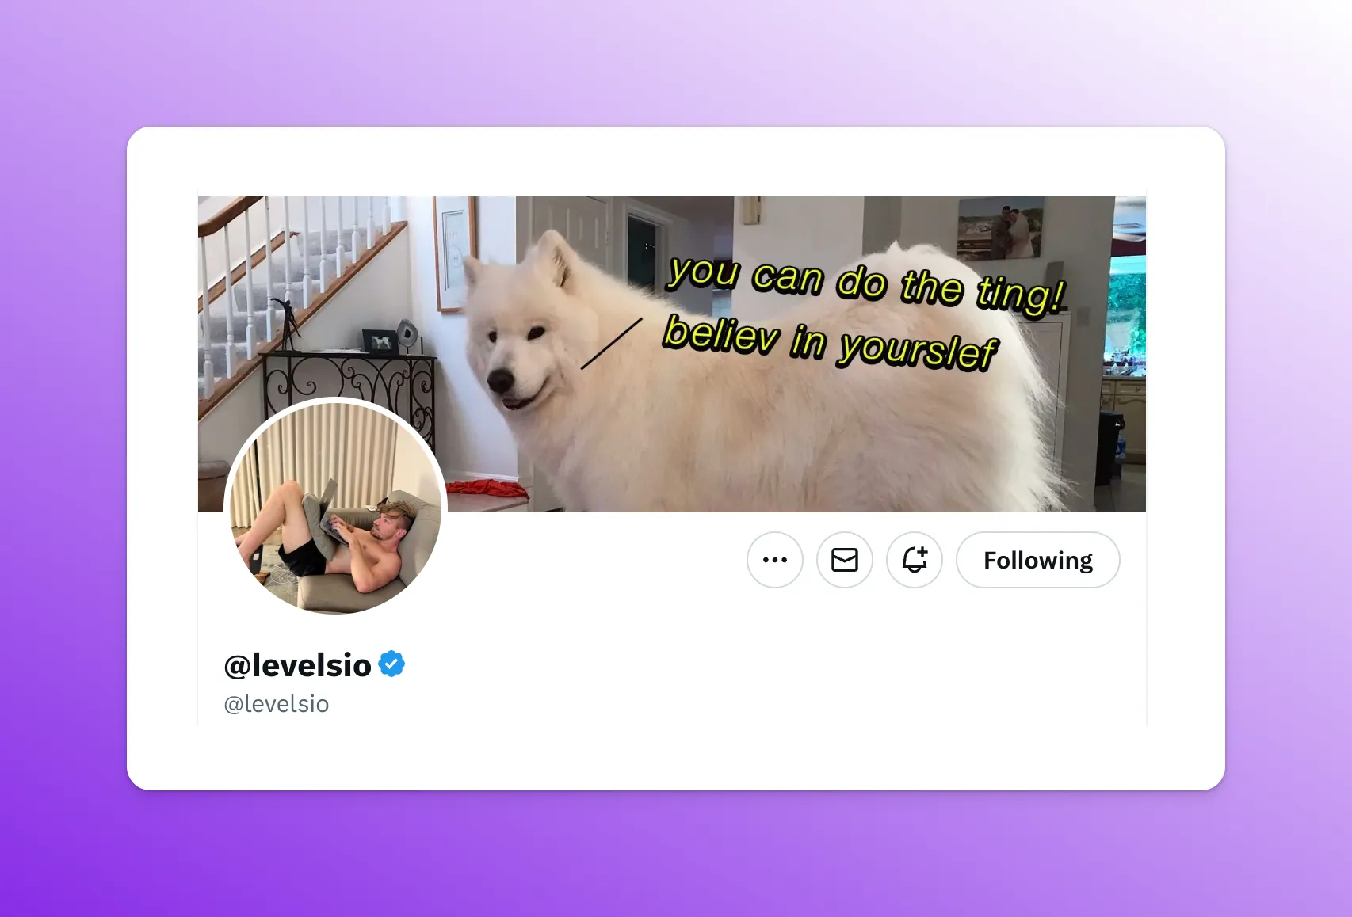The width and height of the screenshot is (1352, 917).
Task: Click the couple's wall canvas in banner
Action: pyautogui.click(x=999, y=229)
